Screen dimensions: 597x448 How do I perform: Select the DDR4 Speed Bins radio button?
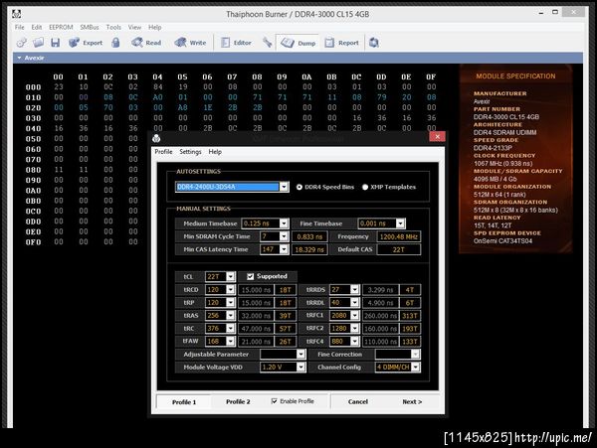(299, 187)
